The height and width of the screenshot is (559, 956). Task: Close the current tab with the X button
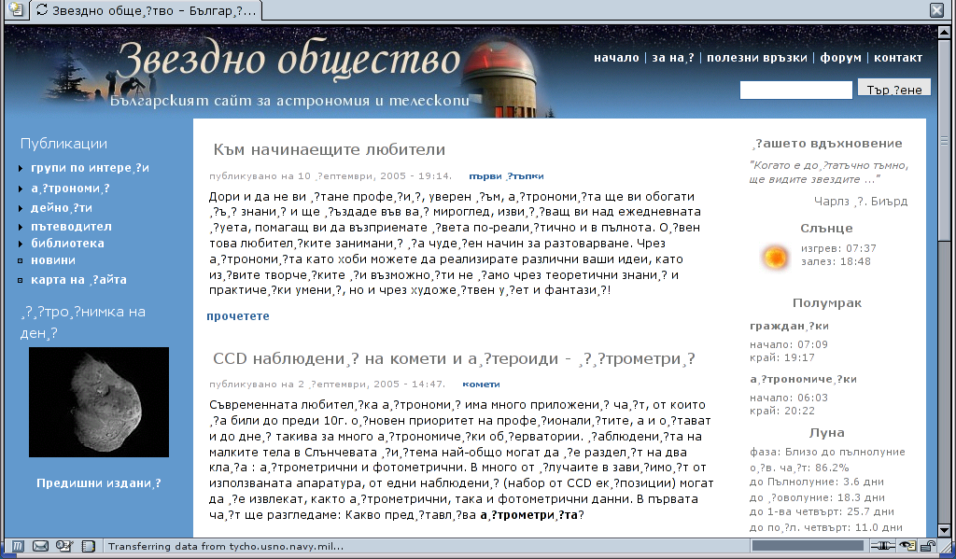[937, 10]
